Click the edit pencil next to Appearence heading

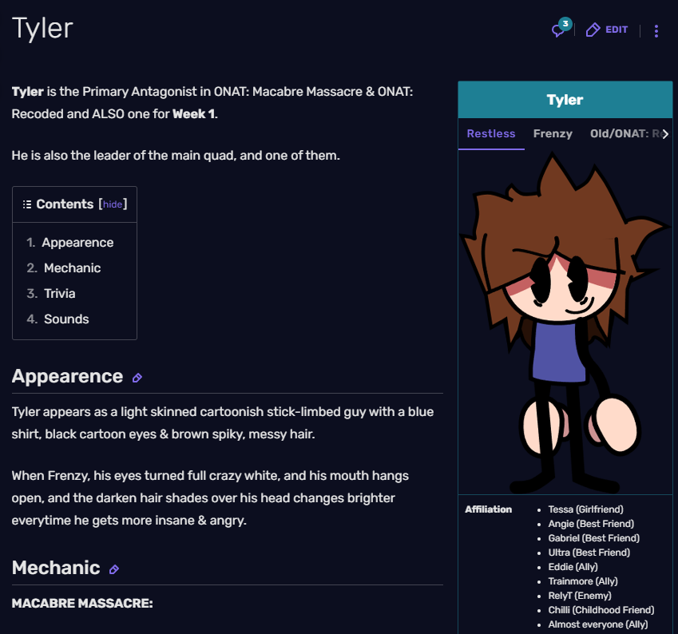(x=137, y=378)
